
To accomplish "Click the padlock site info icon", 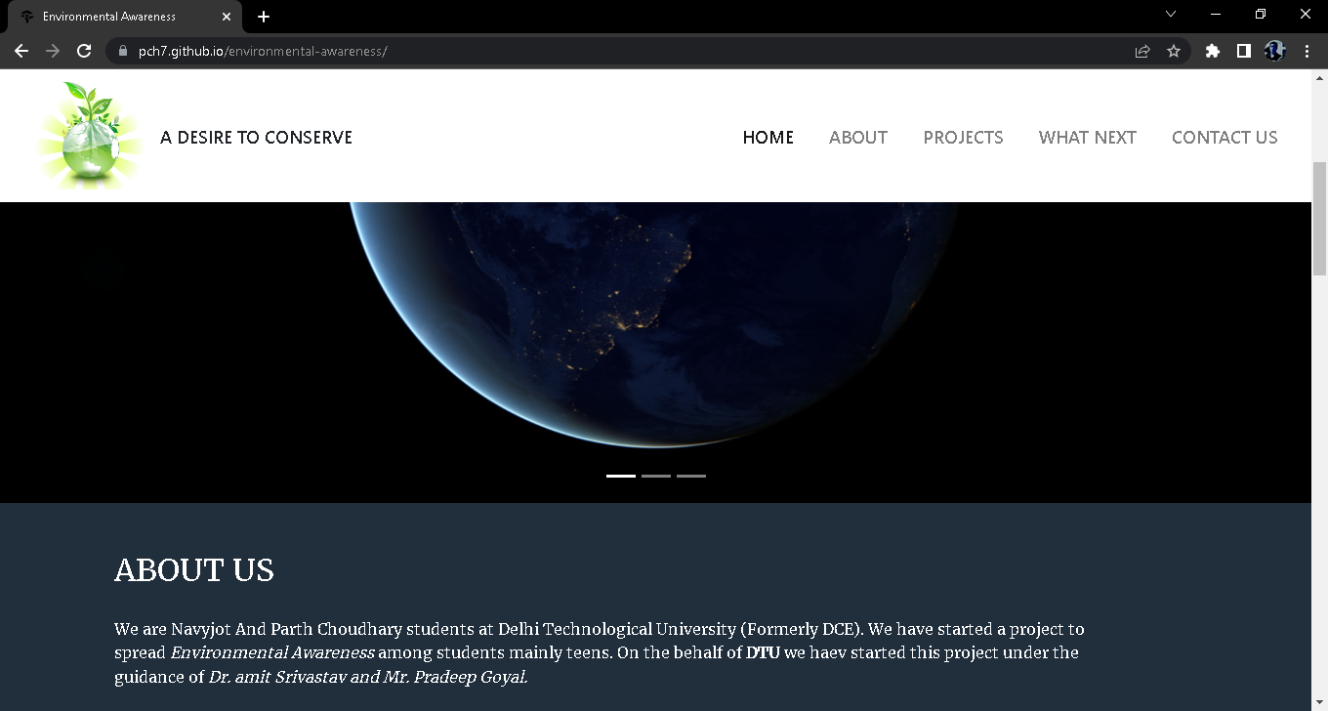I will tap(122, 51).
